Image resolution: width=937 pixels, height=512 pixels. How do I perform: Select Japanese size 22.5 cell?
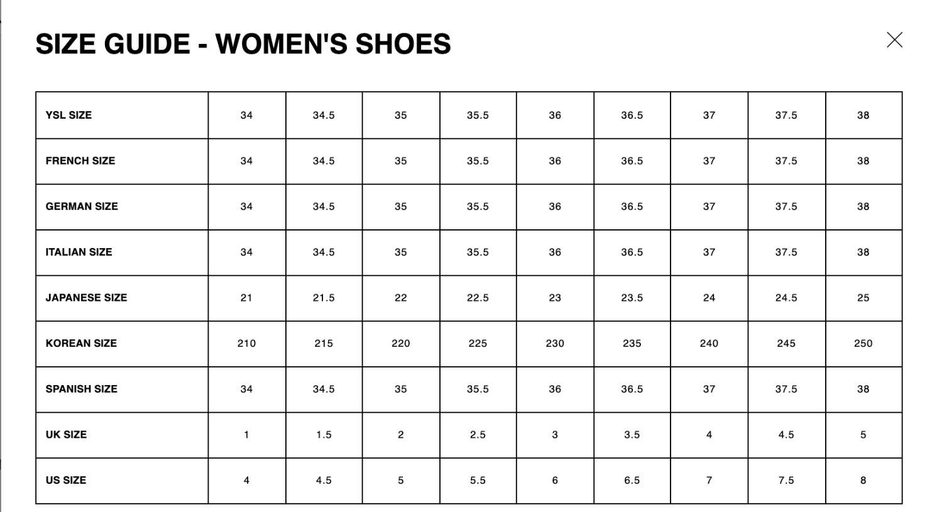coord(478,298)
